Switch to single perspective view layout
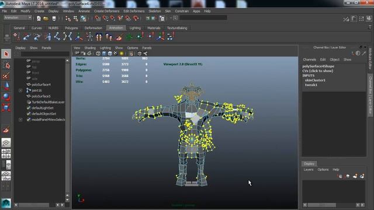Image resolution: width=374 pixels, height=210 pixels. (x=6, y=143)
